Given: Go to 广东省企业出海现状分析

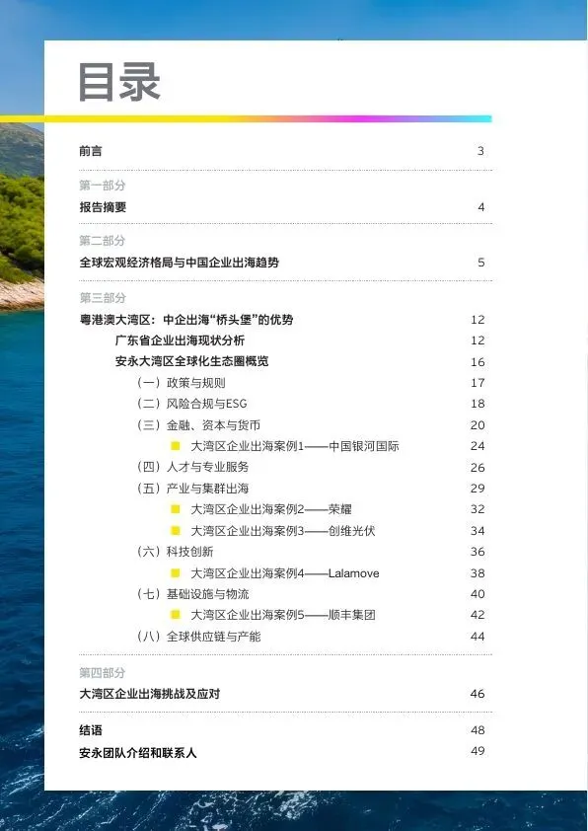Looking at the screenshot, I should [181, 340].
